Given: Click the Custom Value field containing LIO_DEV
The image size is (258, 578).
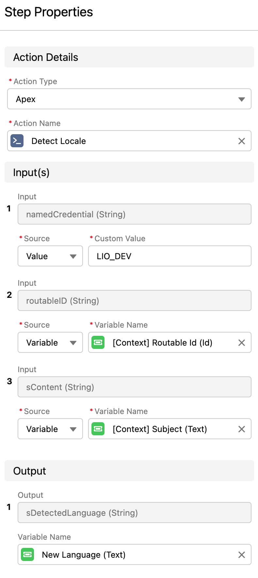Looking at the screenshot, I should coord(170,256).
